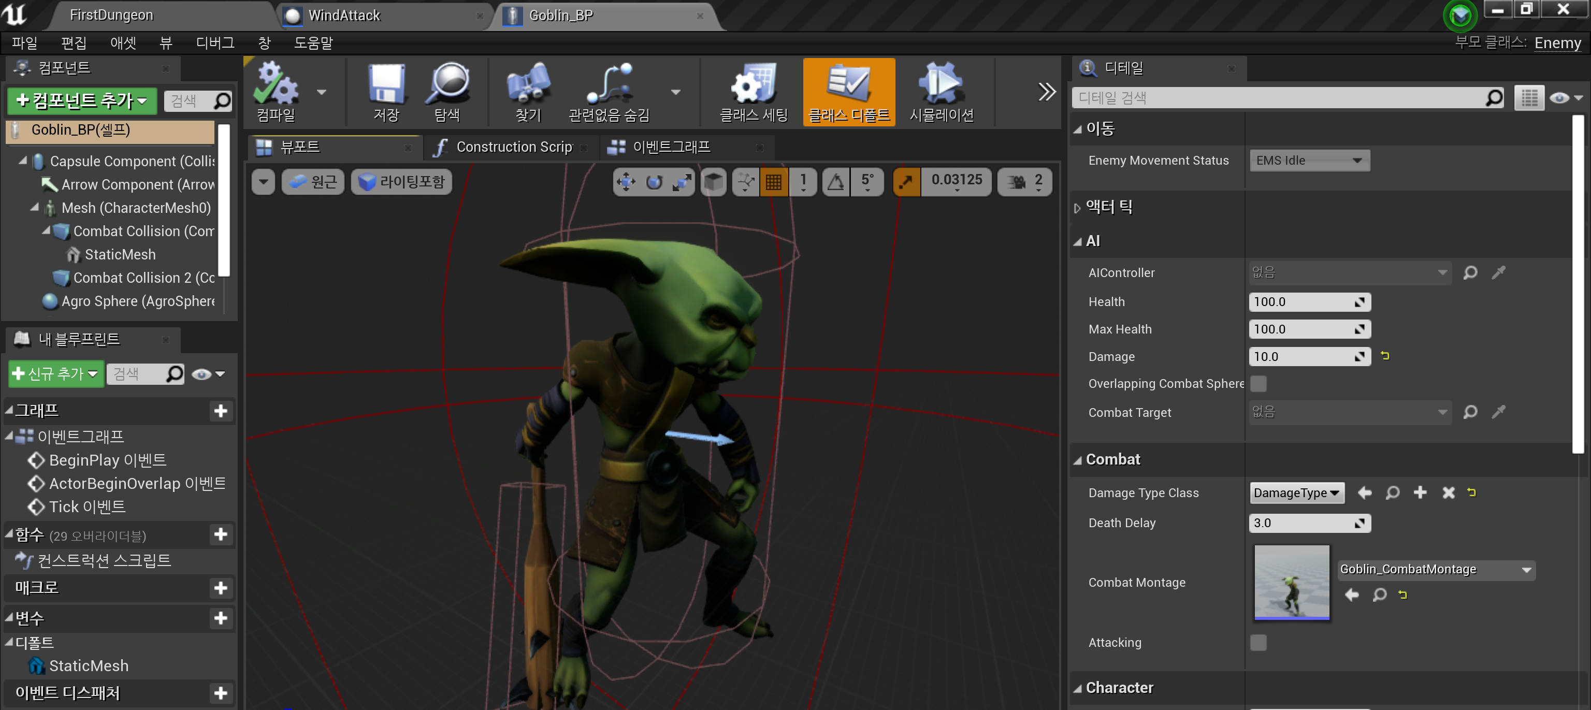Toggle the Attacking checkbox
1591x710 pixels.
[x=1257, y=642]
